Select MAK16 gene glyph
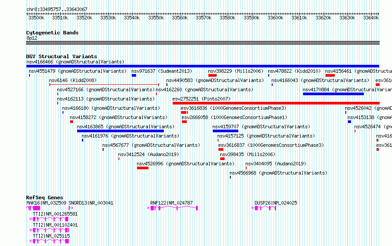The width and height of the screenshot is (392, 246). coord(33,208)
